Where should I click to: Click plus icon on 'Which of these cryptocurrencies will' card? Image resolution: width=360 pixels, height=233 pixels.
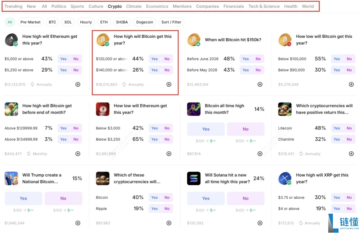169,223
